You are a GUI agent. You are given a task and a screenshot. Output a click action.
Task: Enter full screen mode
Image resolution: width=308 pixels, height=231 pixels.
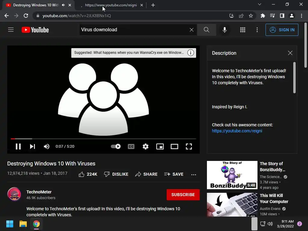click(189, 146)
